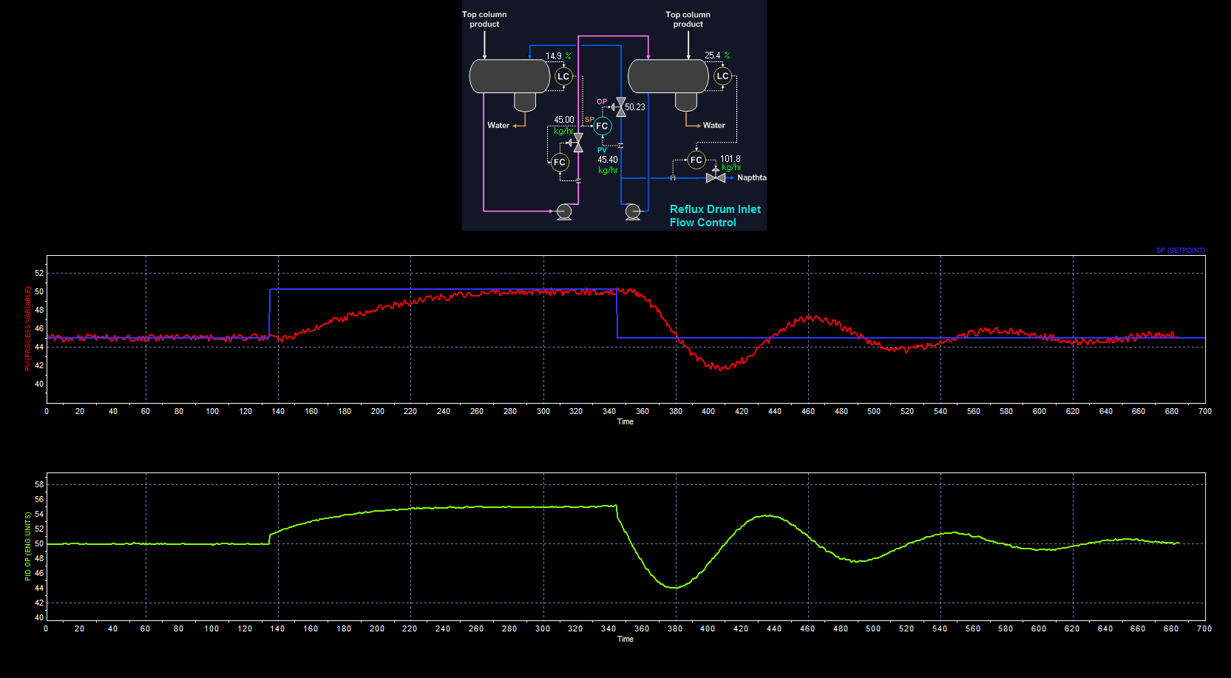Click the control valve on pink line
The height and width of the screenshot is (678, 1231).
(577, 143)
